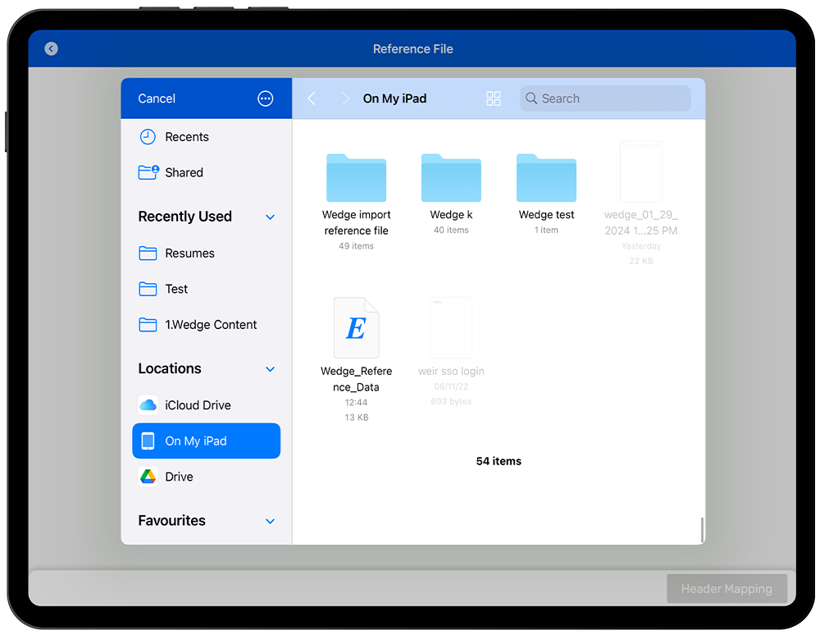Cancel the file picker
The image size is (820, 635).
point(157,98)
